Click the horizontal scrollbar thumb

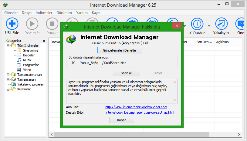pos(132,134)
